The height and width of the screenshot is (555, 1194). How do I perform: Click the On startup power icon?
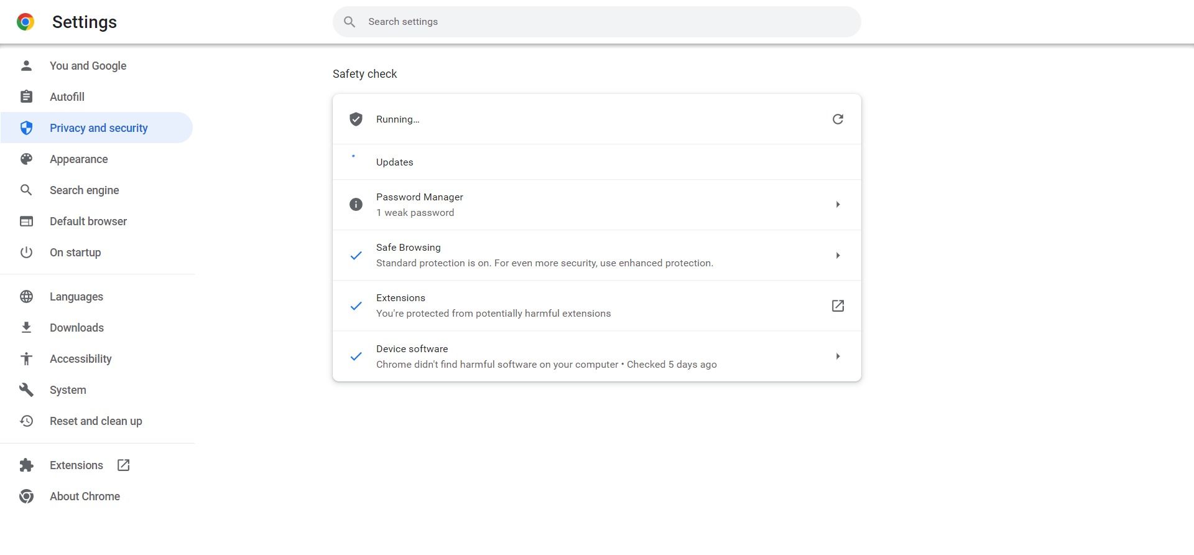26,253
